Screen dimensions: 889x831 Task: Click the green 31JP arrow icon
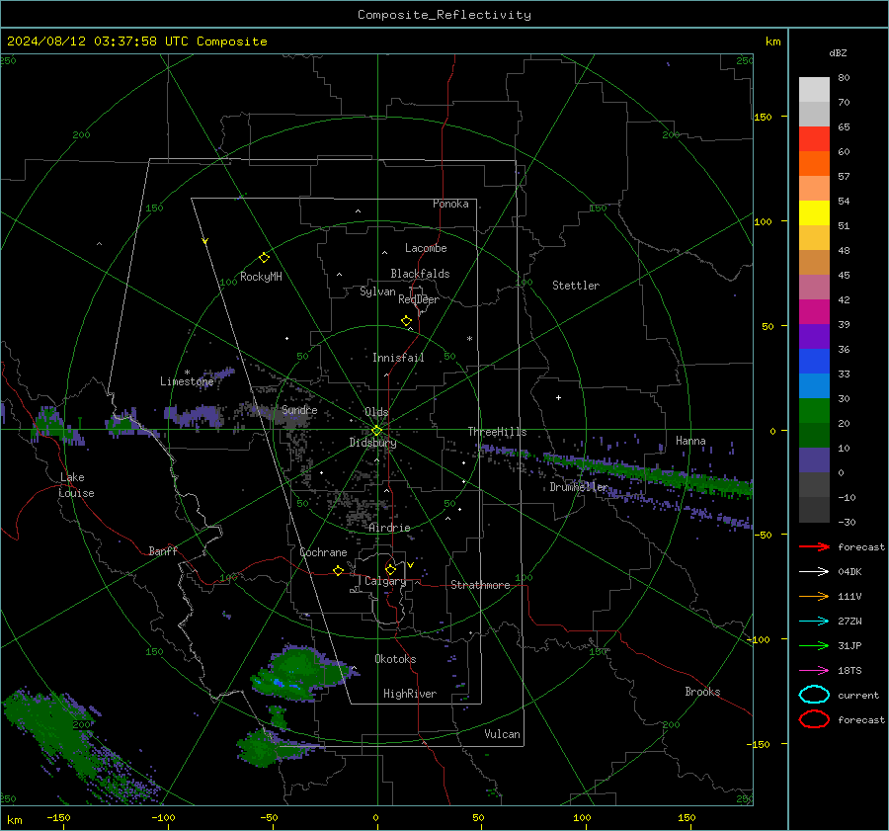coord(814,645)
